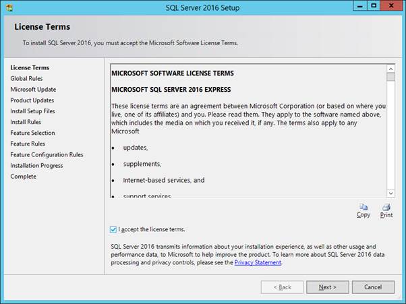Select Global Rules step in sidebar
This screenshot has height=304, width=406.
pos(26,79)
